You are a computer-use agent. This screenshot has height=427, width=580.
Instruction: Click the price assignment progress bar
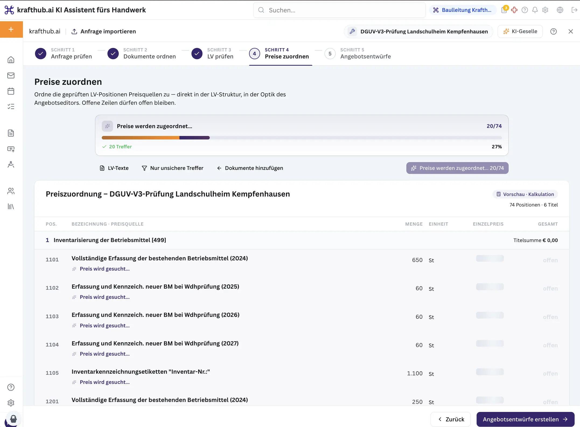click(302, 138)
